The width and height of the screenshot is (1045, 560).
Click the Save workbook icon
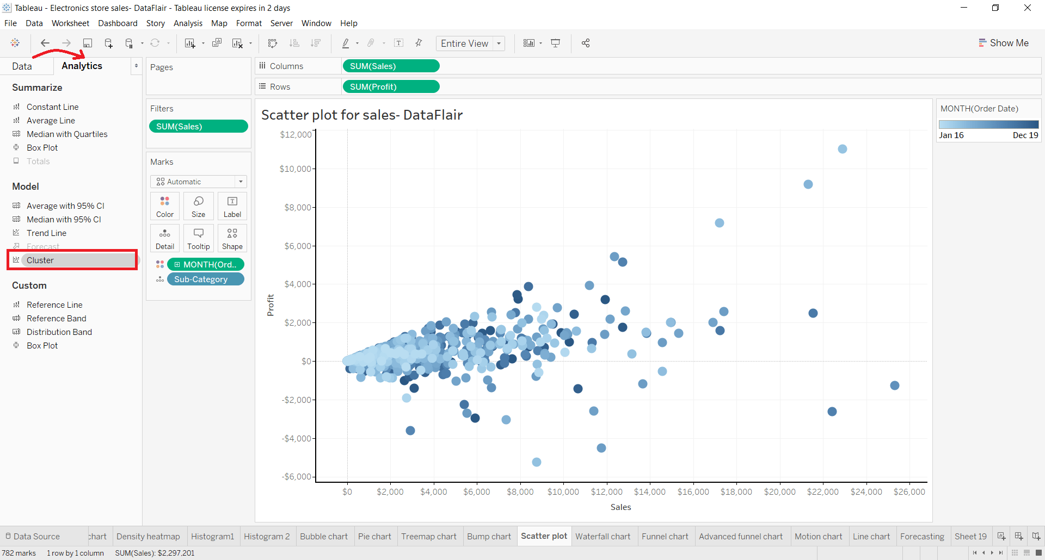tap(87, 43)
